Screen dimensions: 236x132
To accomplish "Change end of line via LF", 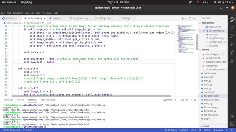I will pos(200,130).
